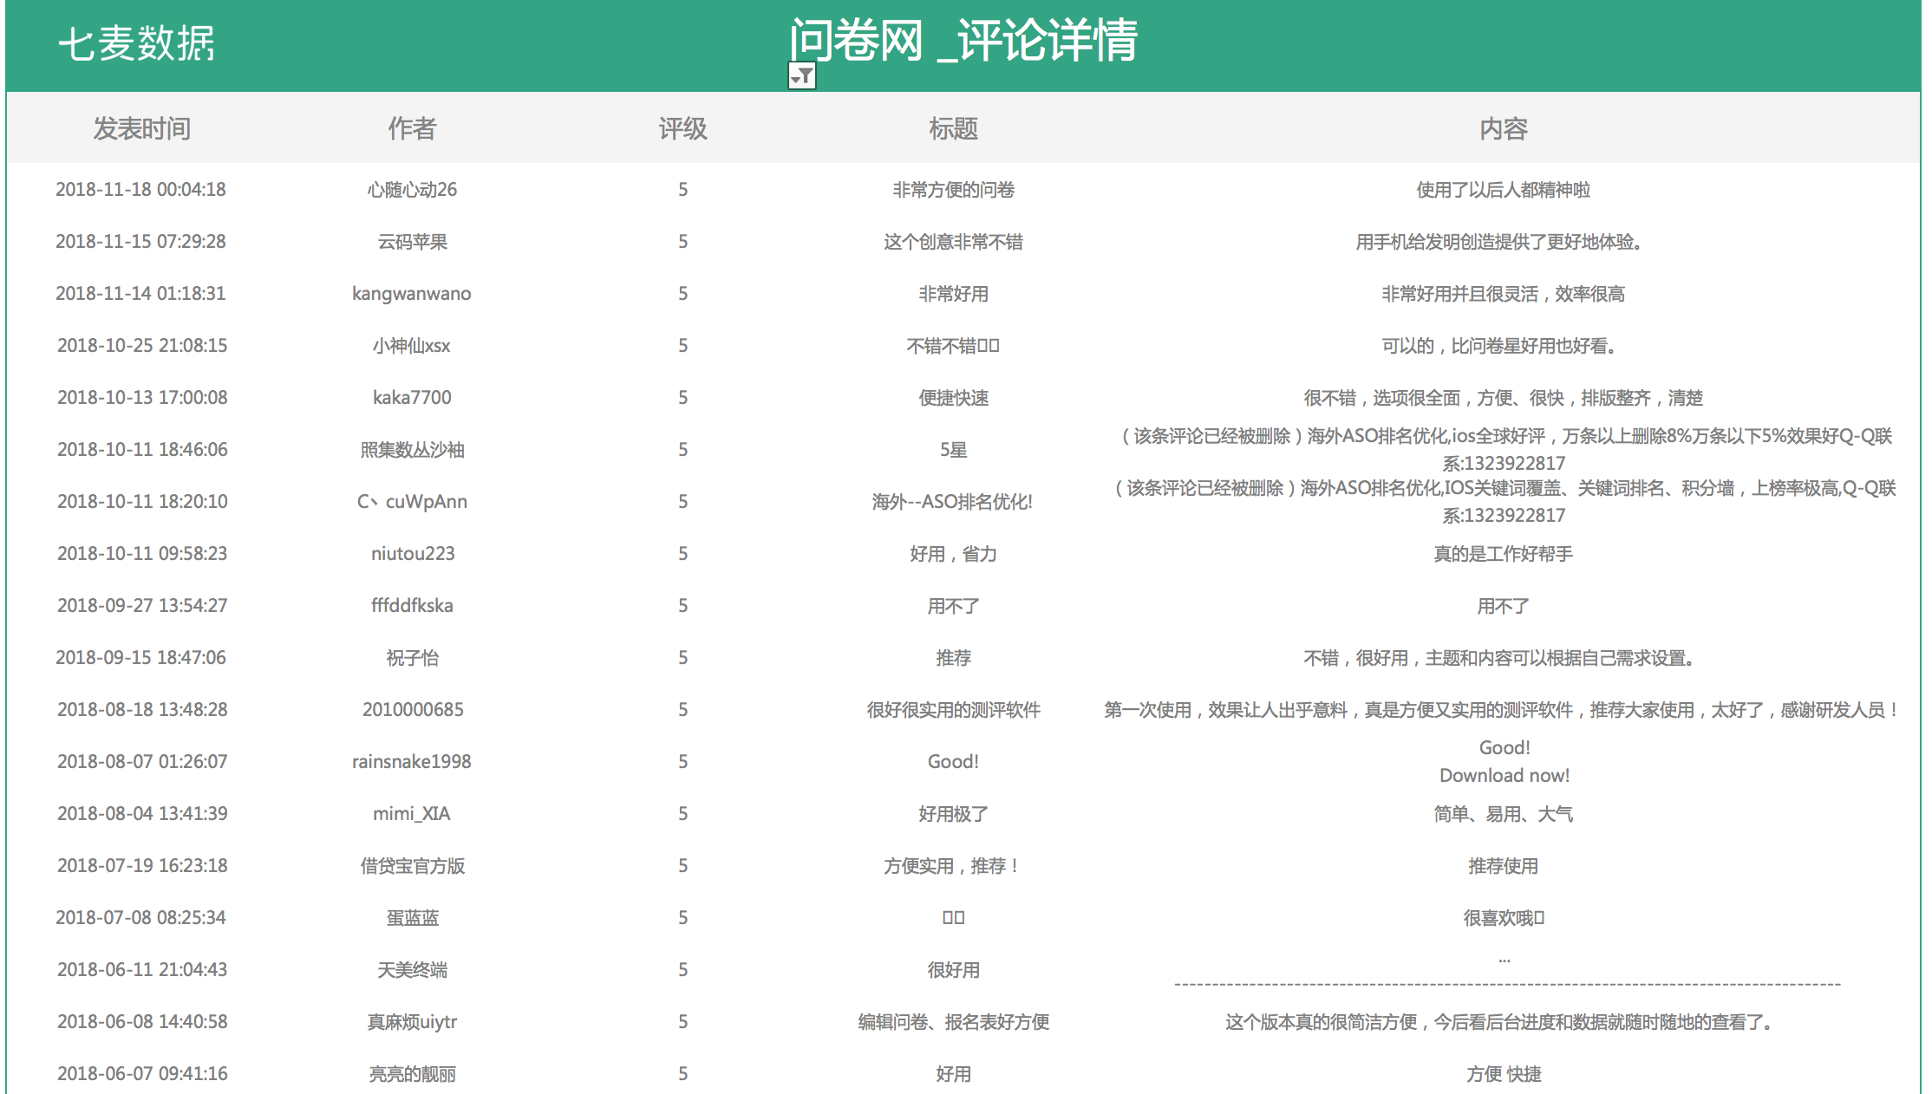Image resolution: width=1932 pixels, height=1094 pixels.
Task: Click title 推荐 in 祝子怡 row
Action: (954, 658)
